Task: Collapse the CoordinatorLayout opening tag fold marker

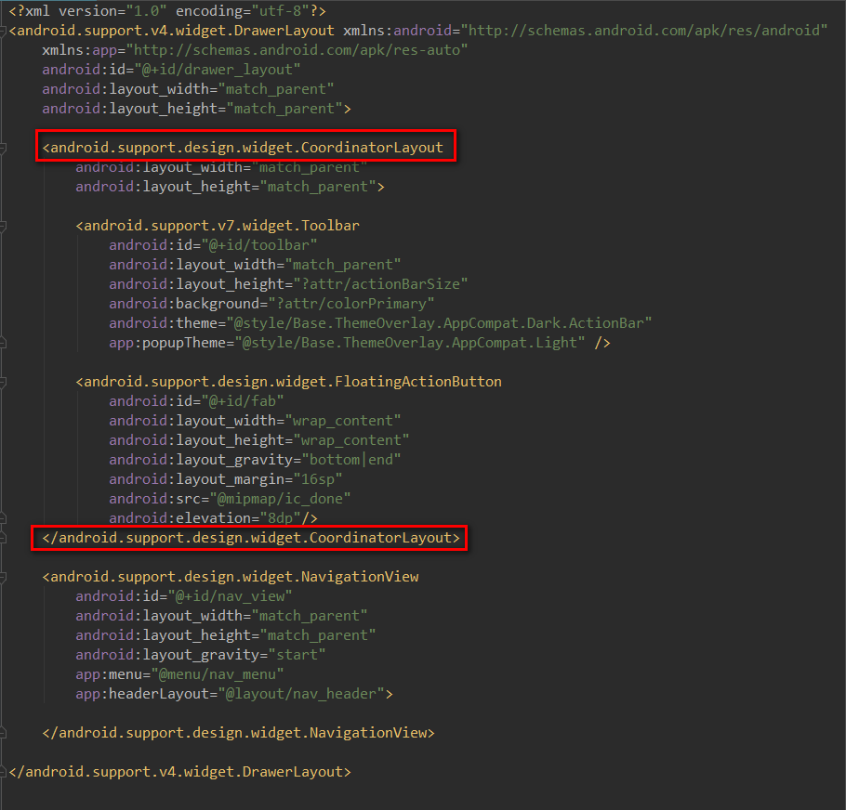Action: pos(3,149)
